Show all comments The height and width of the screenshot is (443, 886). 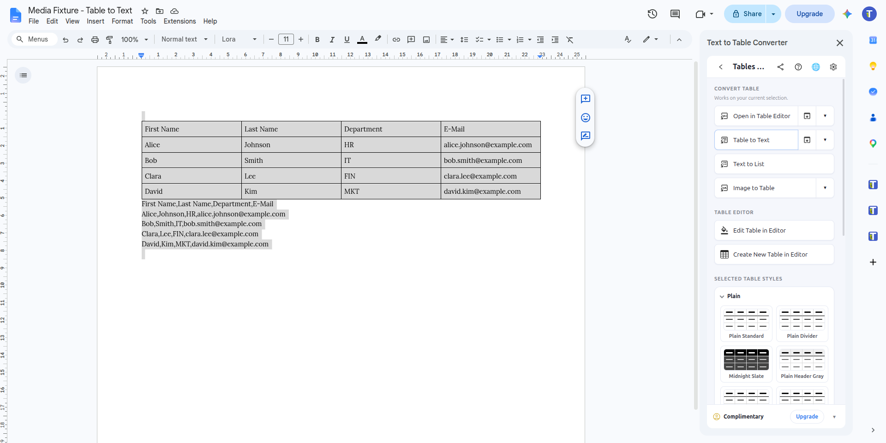point(675,14)
